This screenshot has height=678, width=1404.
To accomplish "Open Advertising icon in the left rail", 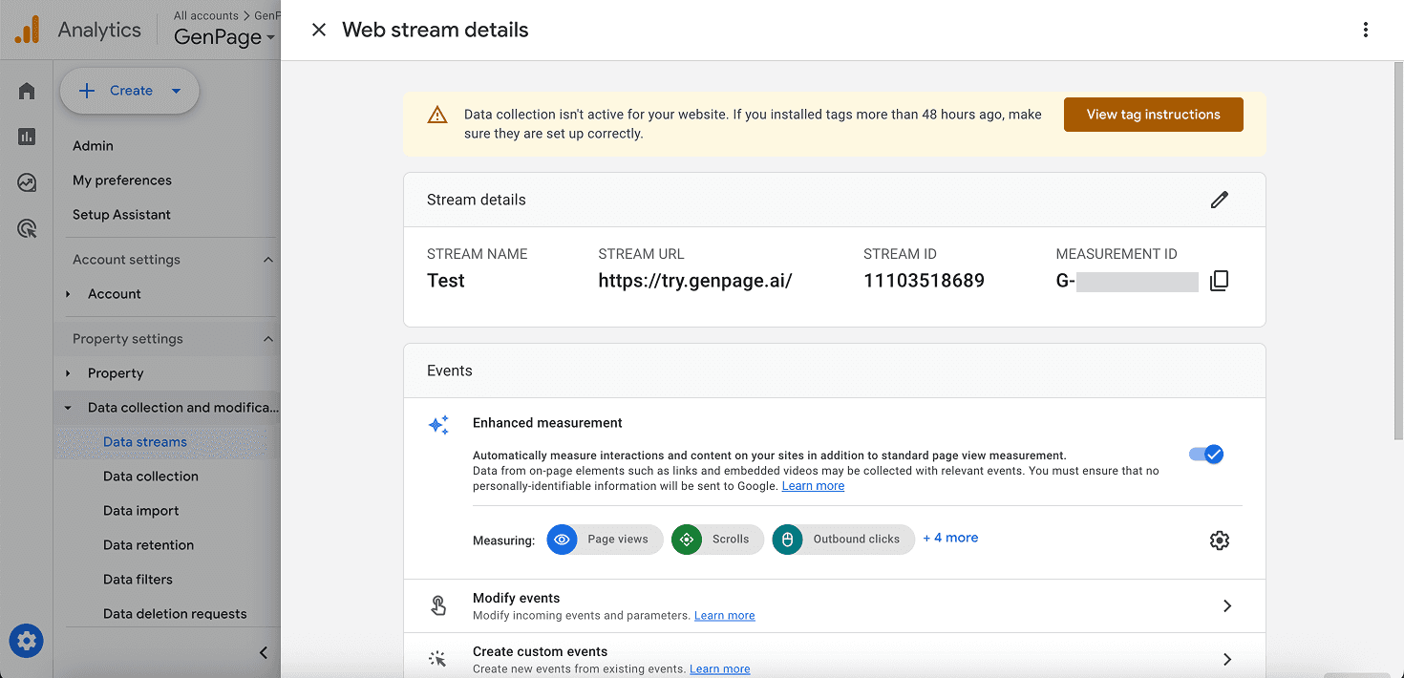I will click(x=27, y=228).
